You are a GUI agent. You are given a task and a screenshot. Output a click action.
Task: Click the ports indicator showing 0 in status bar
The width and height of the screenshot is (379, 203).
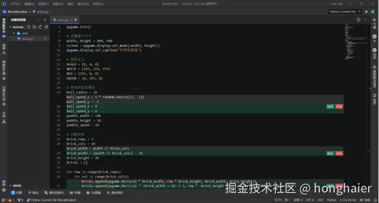(20, 200)
